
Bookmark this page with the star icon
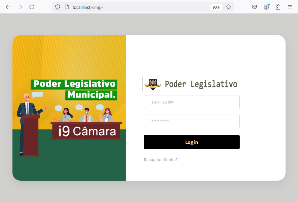click(x=228, y=7)
